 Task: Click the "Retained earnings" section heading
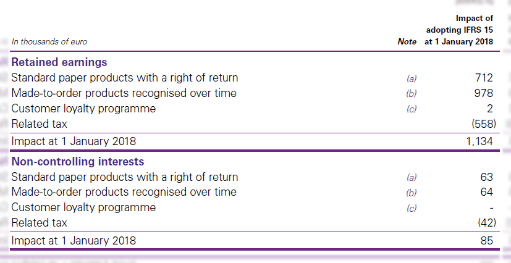59,62
